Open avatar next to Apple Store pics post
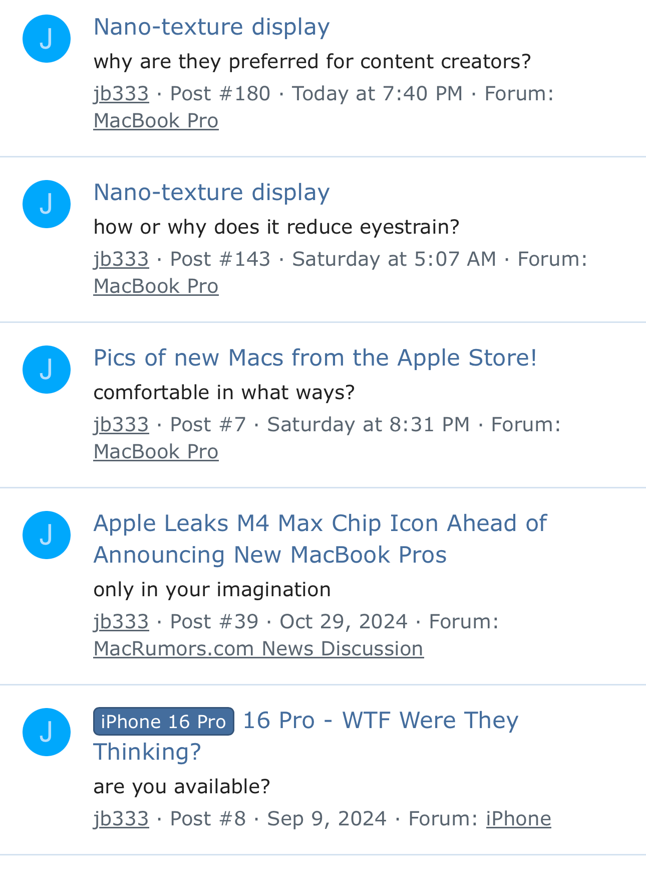Screen dimensions: 646x870 (47, 370)
